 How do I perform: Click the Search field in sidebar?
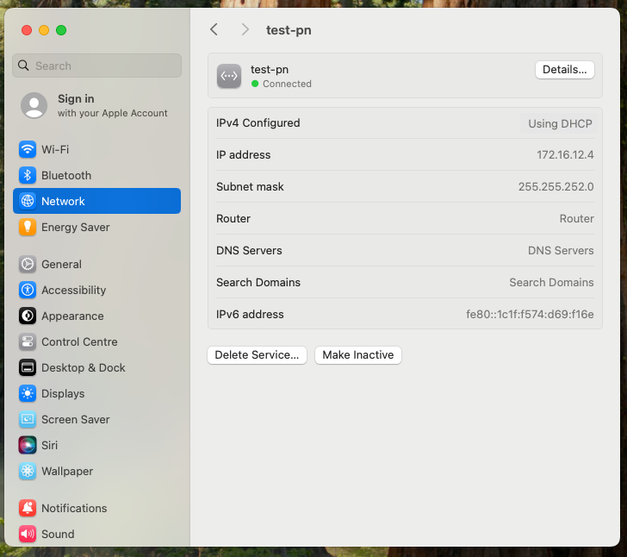96,66
